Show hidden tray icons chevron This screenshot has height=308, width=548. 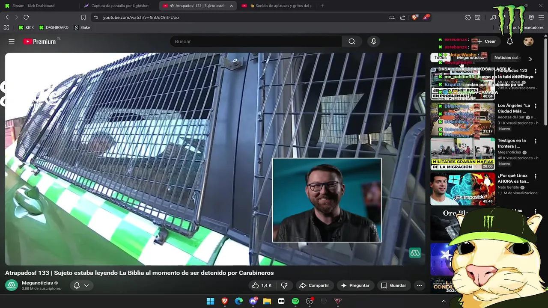(x=444, y=301)
